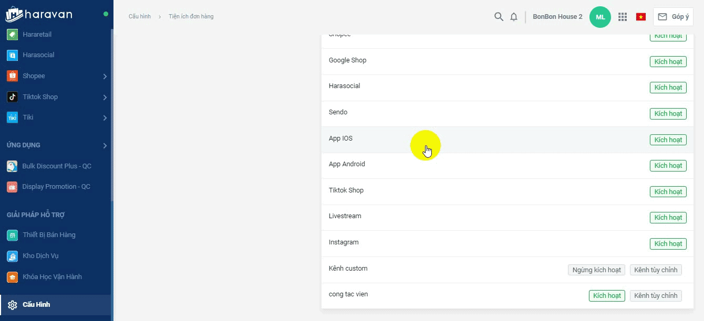Click the sidebar vertical scrollbar

click(112, 115)
